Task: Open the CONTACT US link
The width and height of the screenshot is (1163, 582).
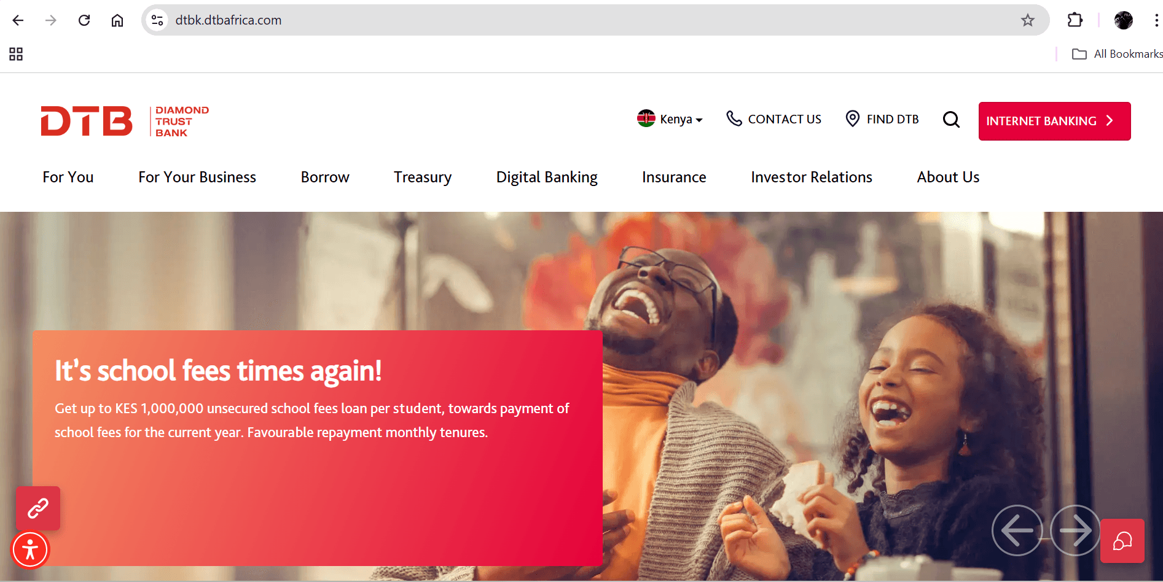Action: click(x=773, y=118)
